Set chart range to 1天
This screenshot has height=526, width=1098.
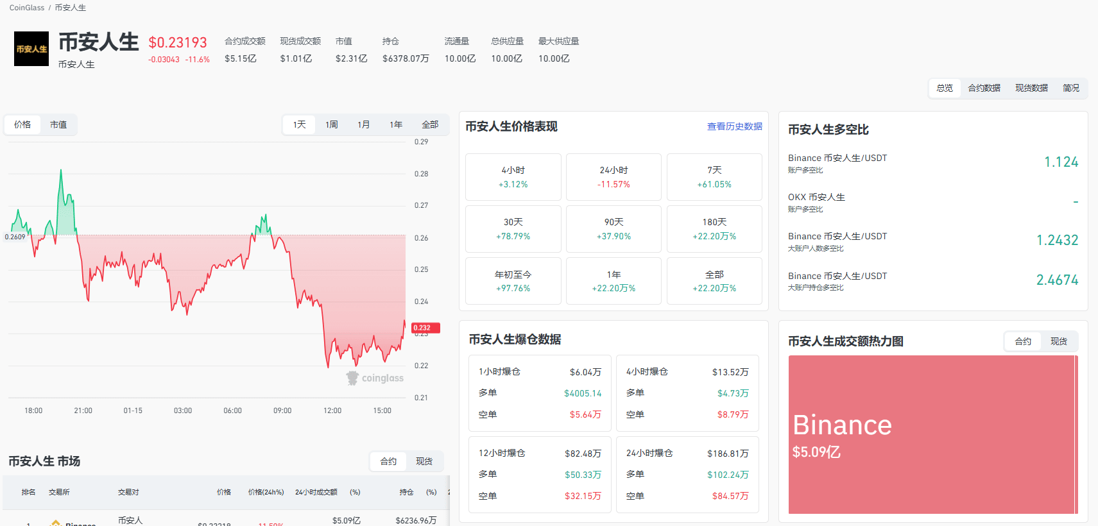[x=300, y=124]
